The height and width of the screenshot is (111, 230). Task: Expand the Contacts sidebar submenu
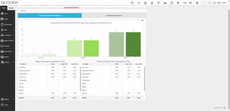(13, 62)
